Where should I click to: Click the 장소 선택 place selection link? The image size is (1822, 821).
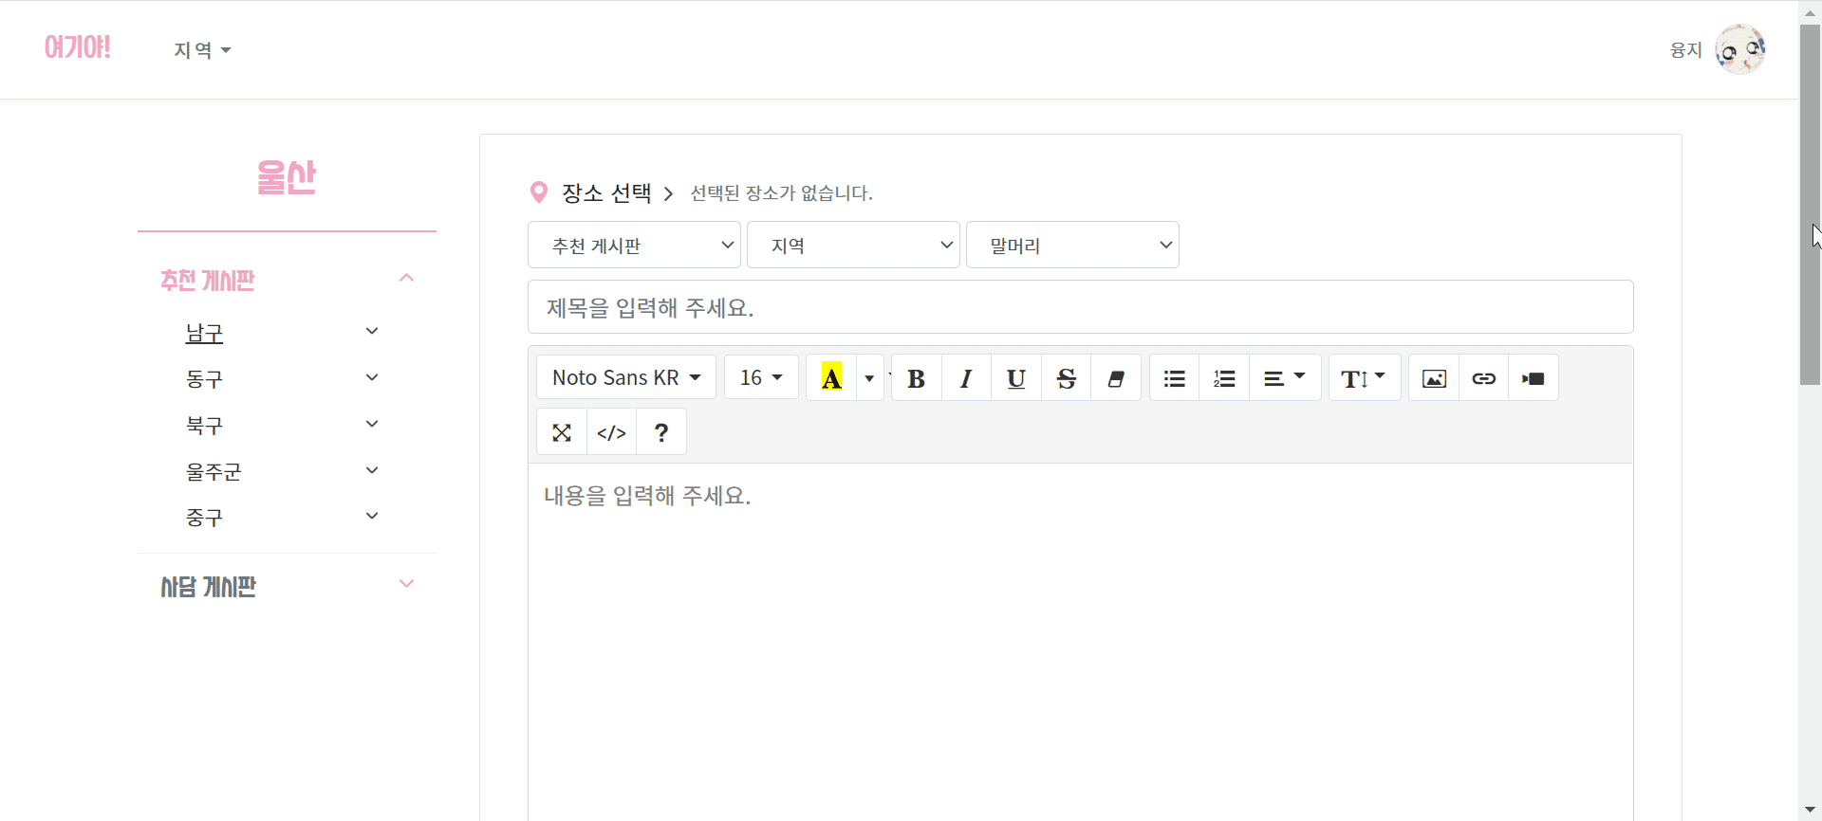[606, 193]
